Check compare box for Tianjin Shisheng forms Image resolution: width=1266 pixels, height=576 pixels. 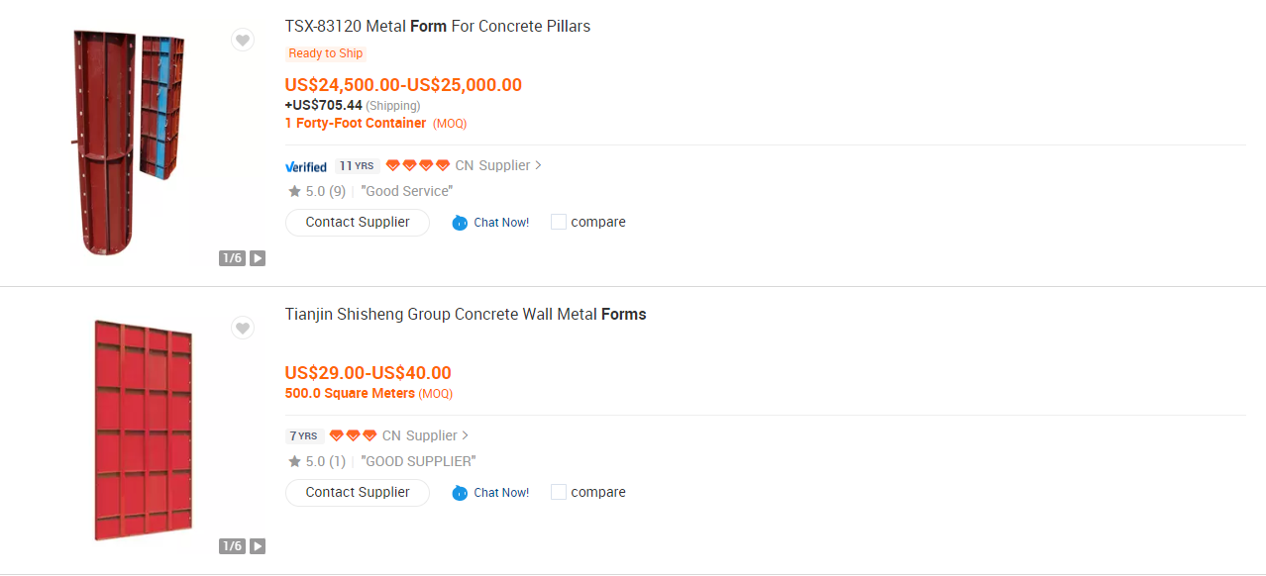coord(559,492)
